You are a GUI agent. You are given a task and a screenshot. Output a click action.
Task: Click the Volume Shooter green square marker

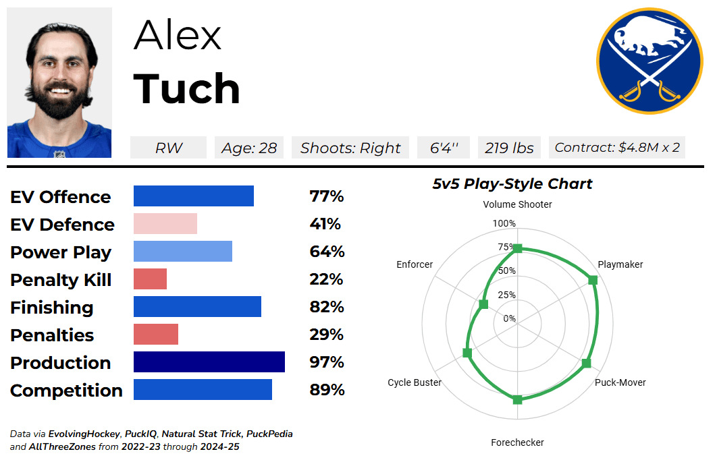click(x=517, y=249)
